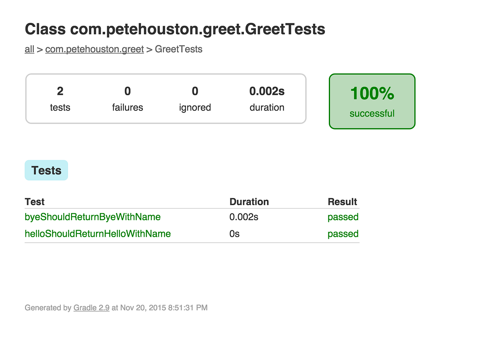
Task: Click the tests count summary box
Action: (60, 98)
